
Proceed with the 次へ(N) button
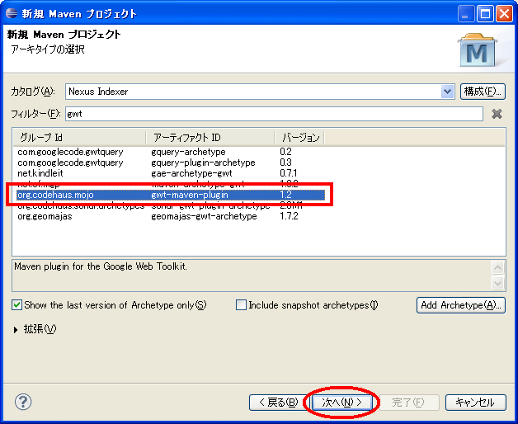(342, 403)
